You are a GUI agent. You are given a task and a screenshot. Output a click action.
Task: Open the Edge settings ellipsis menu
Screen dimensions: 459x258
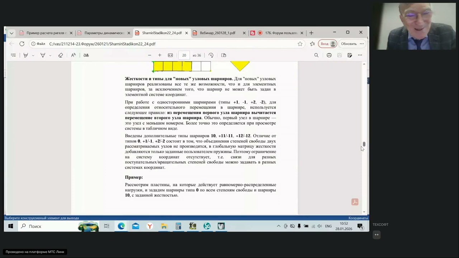[x=362, y=44]
